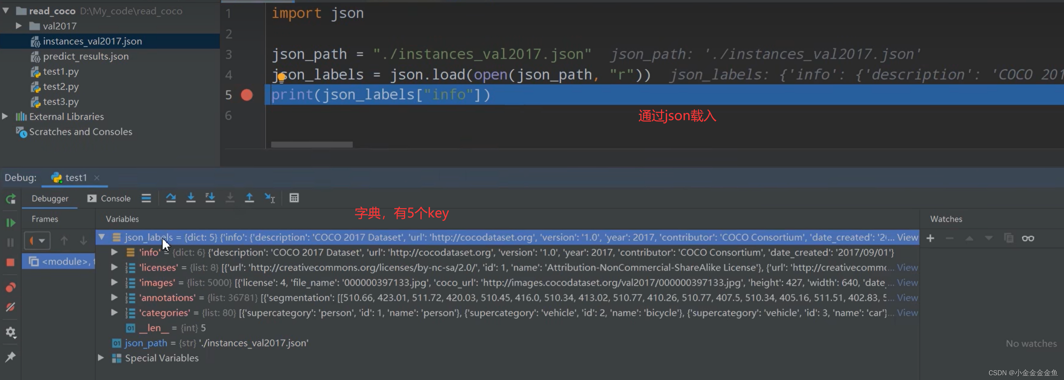Click the intention lightbulb on line 4
This screenshot has height=380, width=1064.
click(x=281, y=77)
